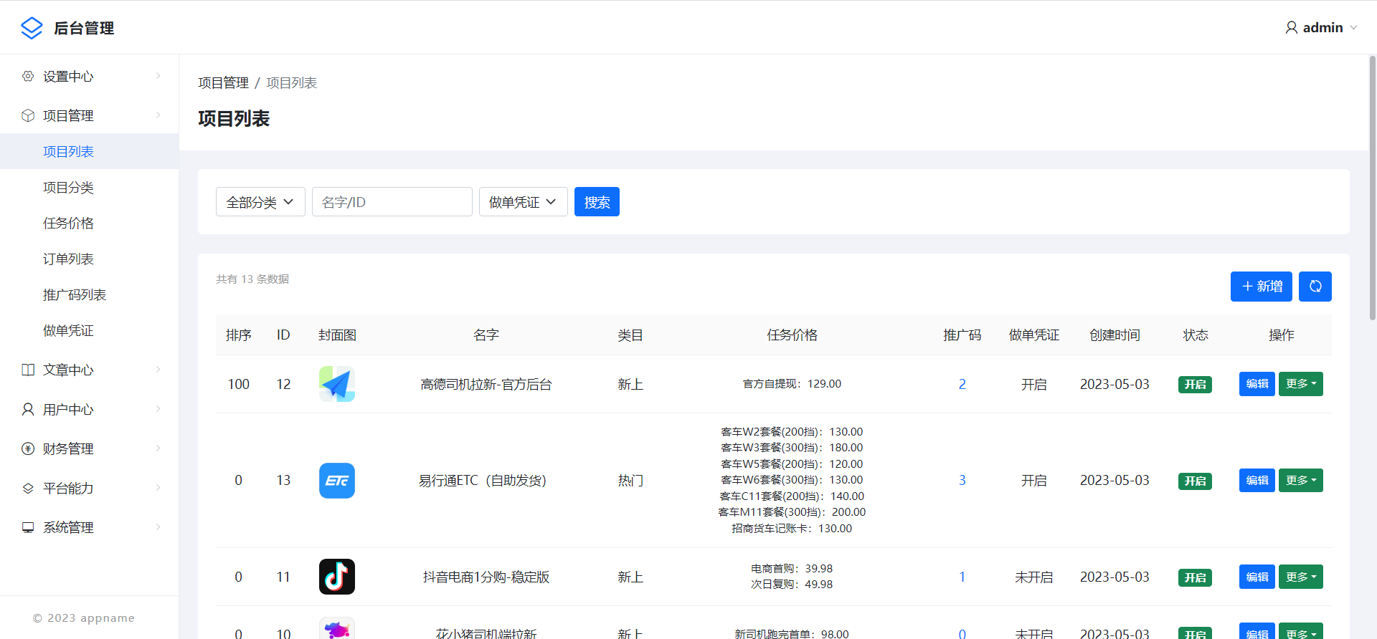Open the 做单凭证 filter dropdown
Viewport: 1377px width, 639px height.
pos(523,202)
